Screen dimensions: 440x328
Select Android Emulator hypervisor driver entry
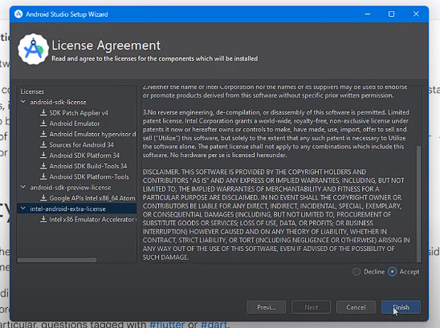[92, 134]
